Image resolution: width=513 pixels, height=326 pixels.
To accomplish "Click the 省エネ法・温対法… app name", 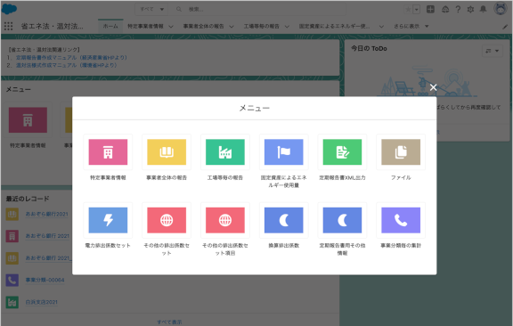I will point(52,26).
